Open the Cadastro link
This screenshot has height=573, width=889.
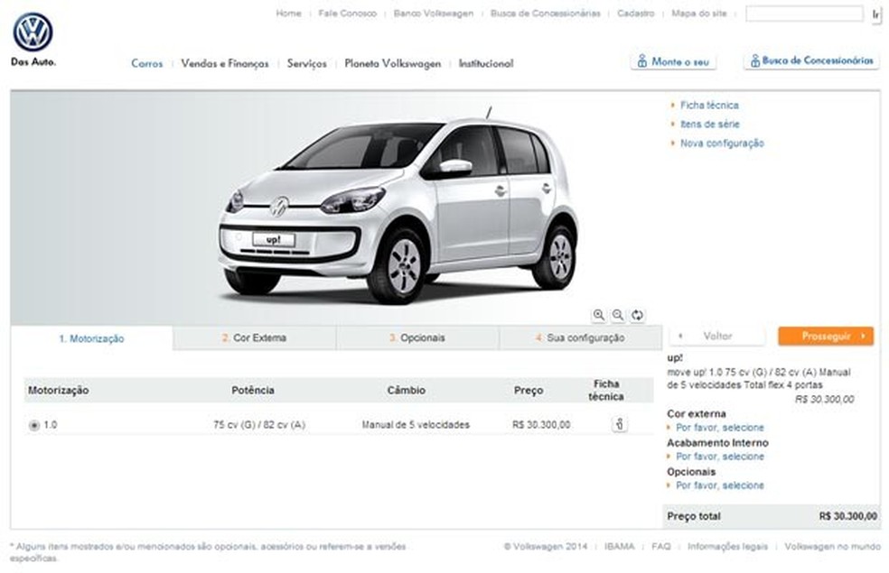pyautogui.click(x=635, y=13)
